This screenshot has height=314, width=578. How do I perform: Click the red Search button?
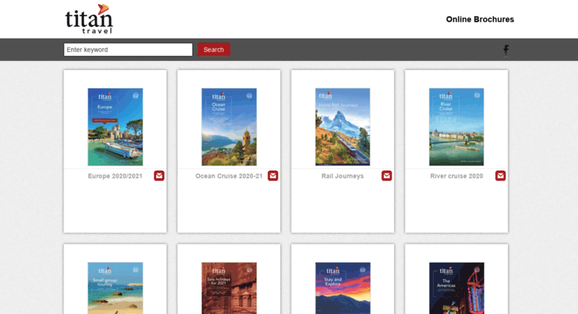click(213, 50)
